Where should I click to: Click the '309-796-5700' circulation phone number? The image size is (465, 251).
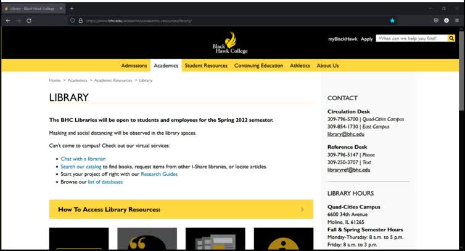pos(343,119)
